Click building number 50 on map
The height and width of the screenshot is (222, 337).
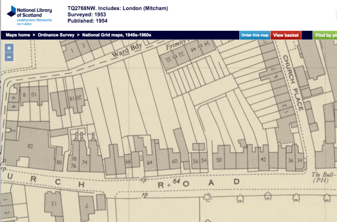[219, 160]
